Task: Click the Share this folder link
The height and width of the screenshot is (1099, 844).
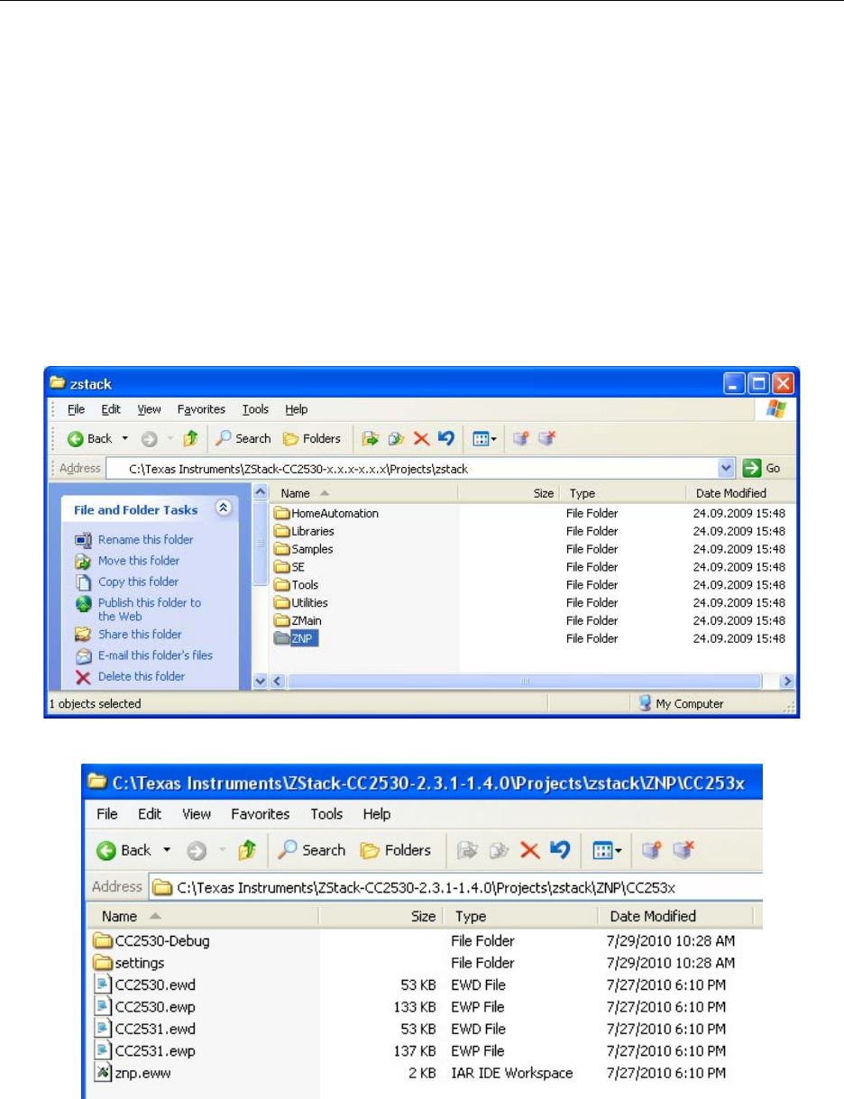Action: pos(140,634)
